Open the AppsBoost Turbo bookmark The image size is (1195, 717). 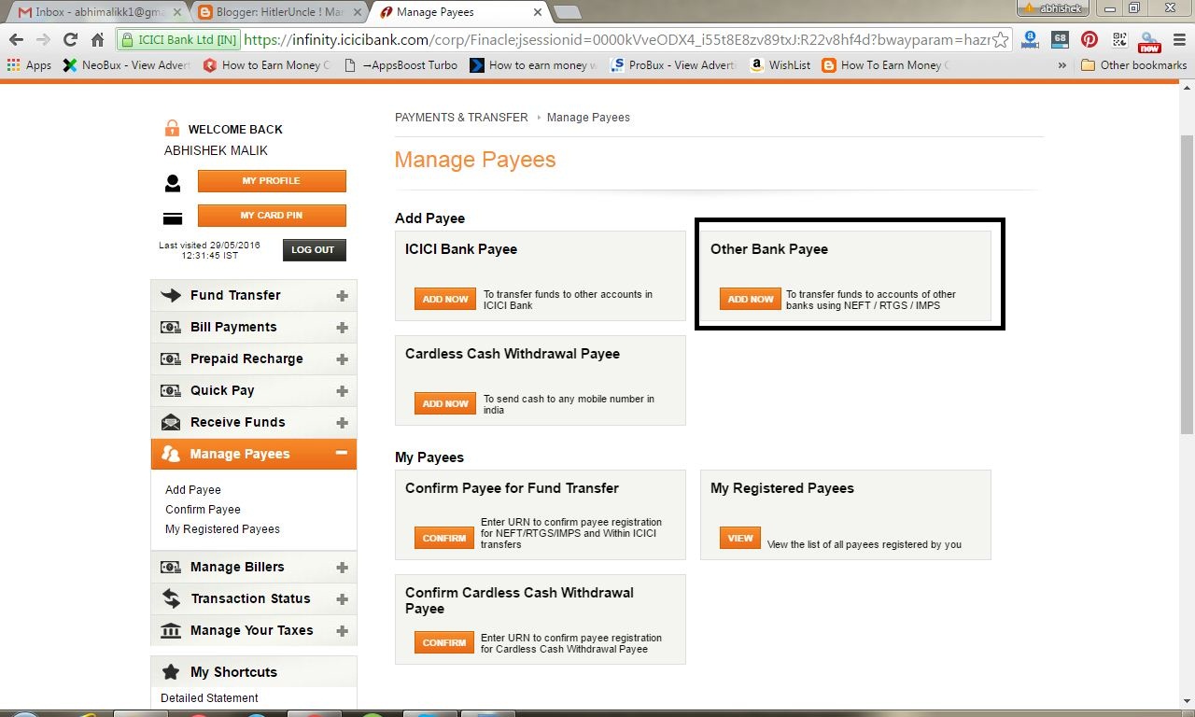pyautogui.click(x=401, y=65)
